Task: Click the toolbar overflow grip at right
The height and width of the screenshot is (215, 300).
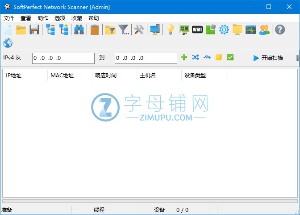Action: (297, 58)
